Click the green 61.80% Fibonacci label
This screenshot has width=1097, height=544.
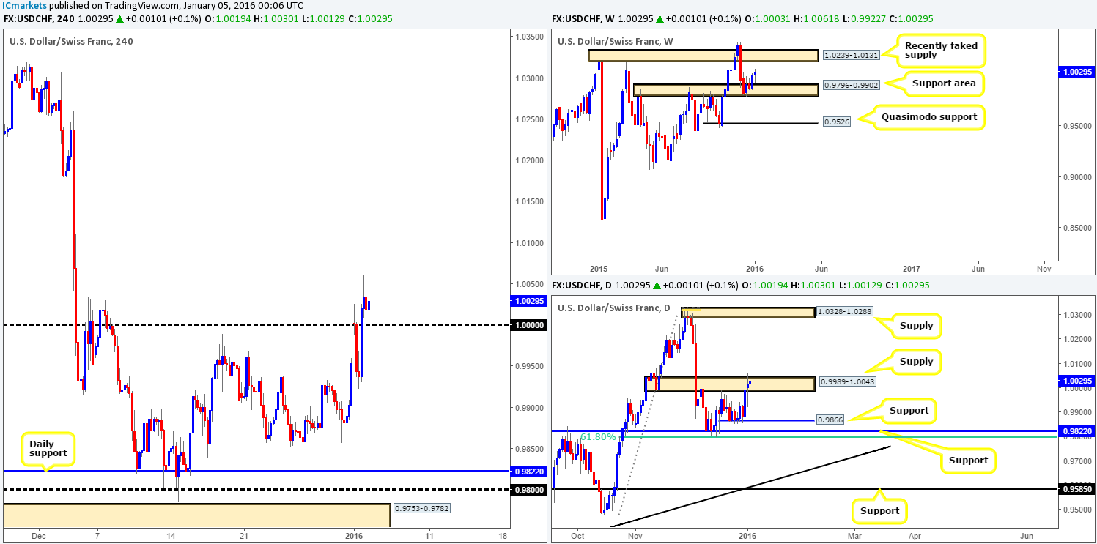point(596,437)
